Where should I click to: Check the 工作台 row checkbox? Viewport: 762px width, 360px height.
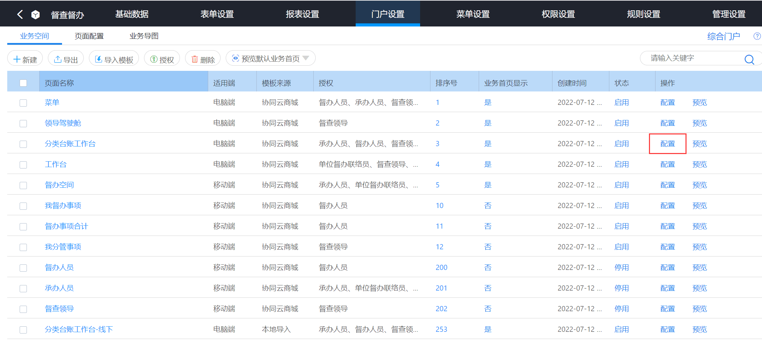[x=23, y=165]
